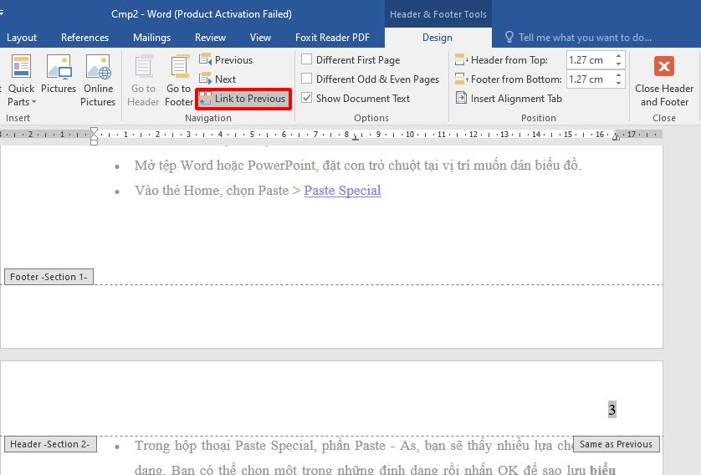This screenshot has height=475, width=701.
Task: Jump to Next header section
Action: tap(218, 79)
